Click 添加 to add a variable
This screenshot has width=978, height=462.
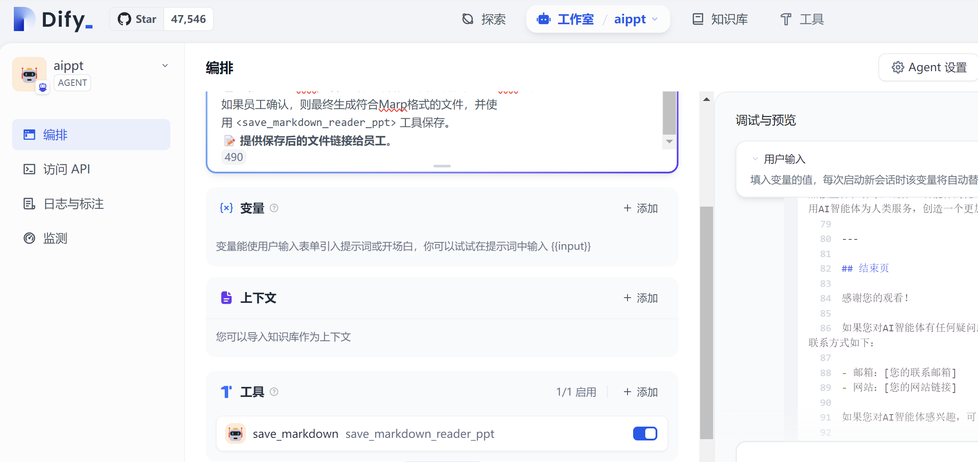pos(640,208)
